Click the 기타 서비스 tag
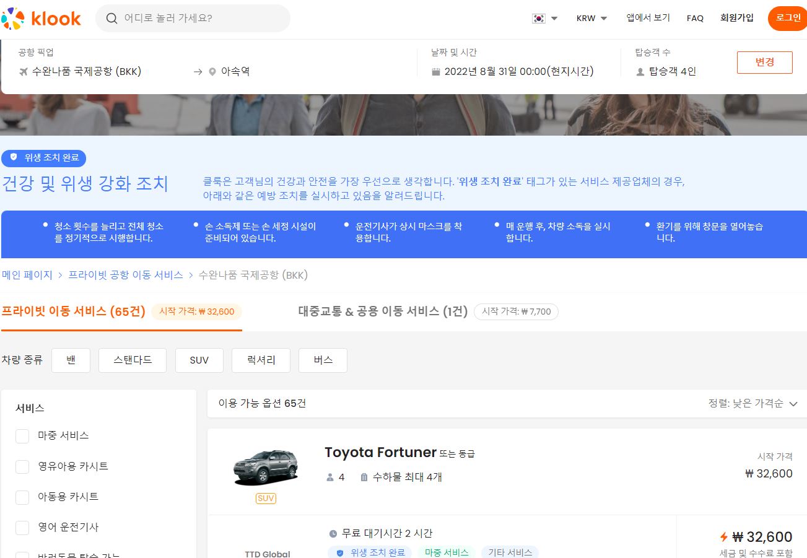 point(510,552)
